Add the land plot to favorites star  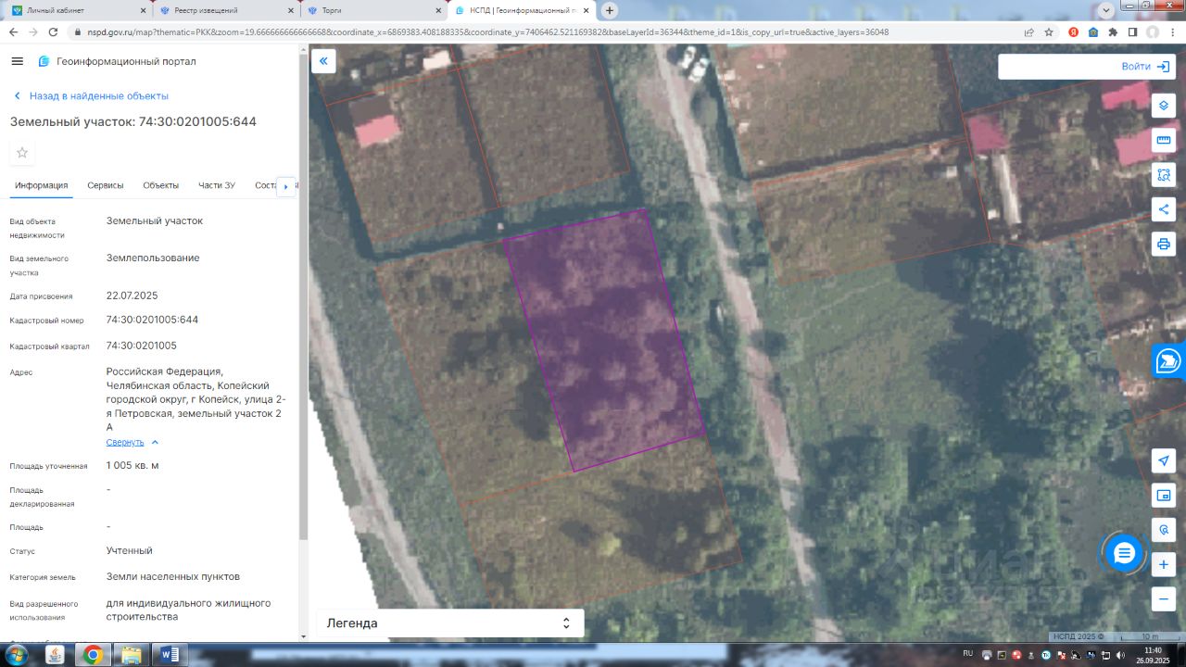coord(22,153)
